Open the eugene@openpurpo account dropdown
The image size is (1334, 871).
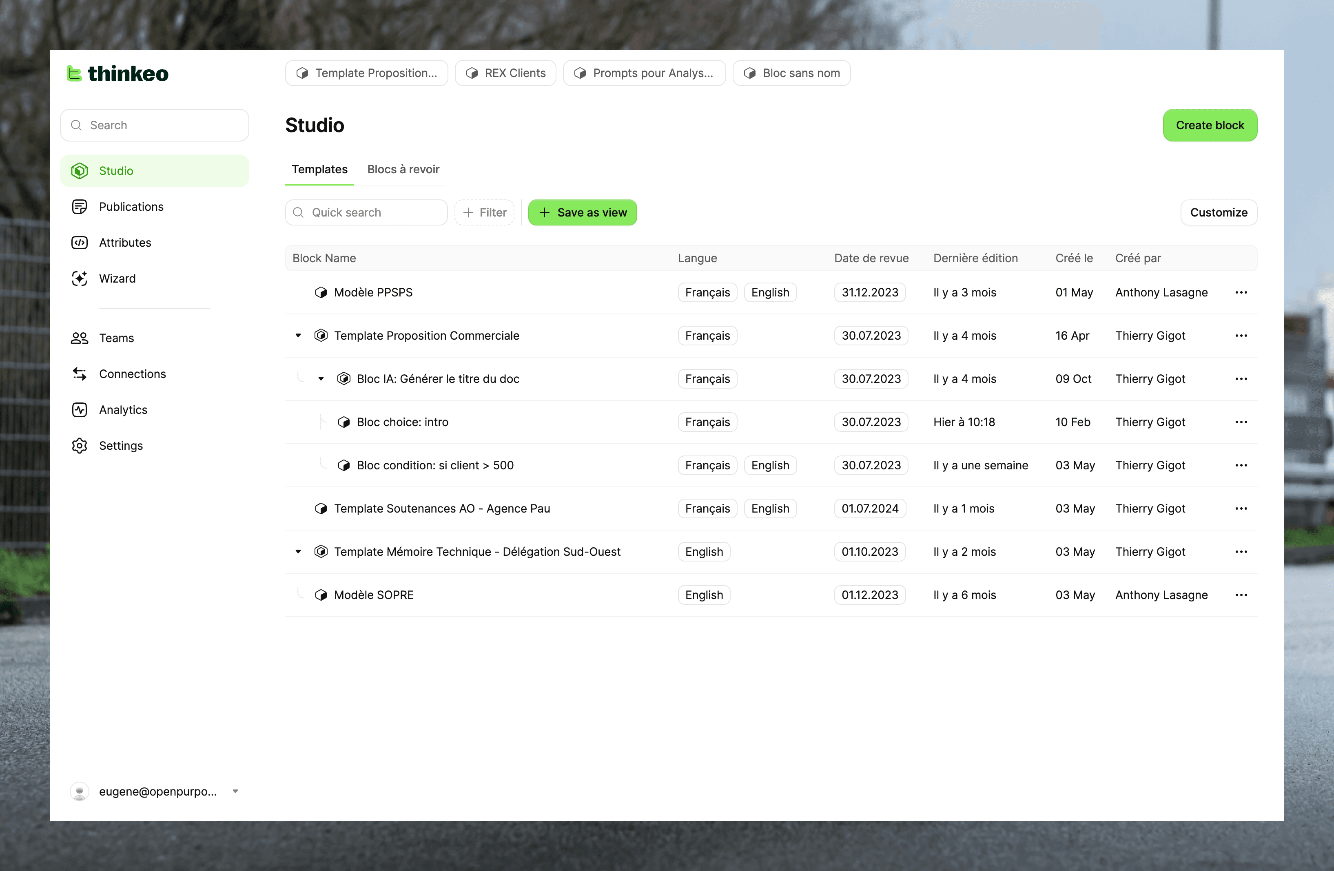pyautogui.click(x=235, y=791)
